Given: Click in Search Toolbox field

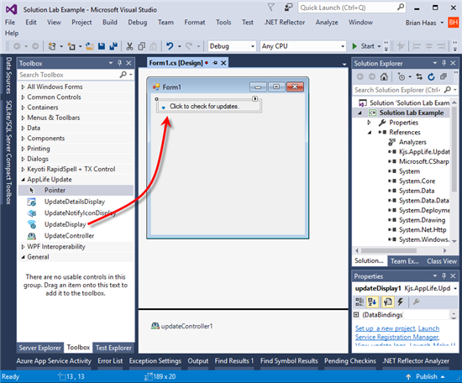Looking at the screenshot, I should [x=68, y=75].
